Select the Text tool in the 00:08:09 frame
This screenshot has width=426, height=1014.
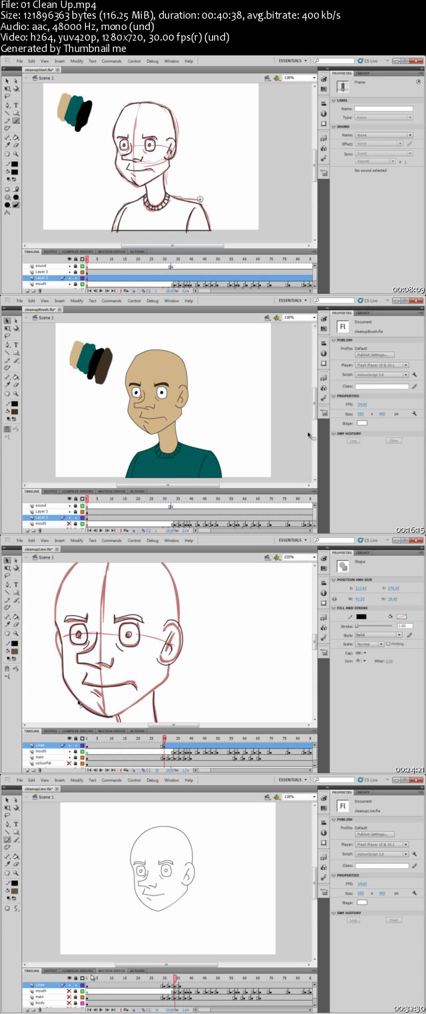[16, 105]
